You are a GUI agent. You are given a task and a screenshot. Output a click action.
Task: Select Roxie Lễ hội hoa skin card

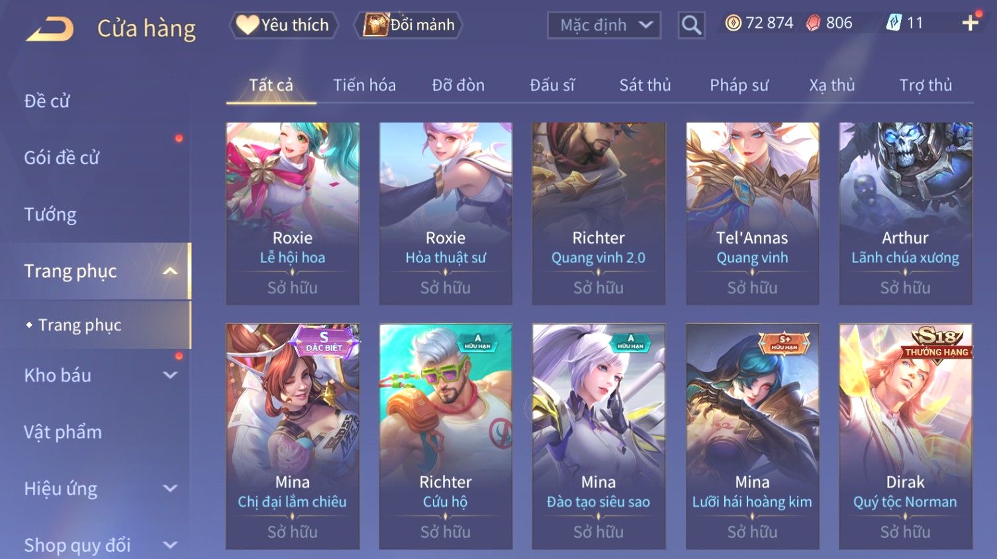tap(293, 213)
